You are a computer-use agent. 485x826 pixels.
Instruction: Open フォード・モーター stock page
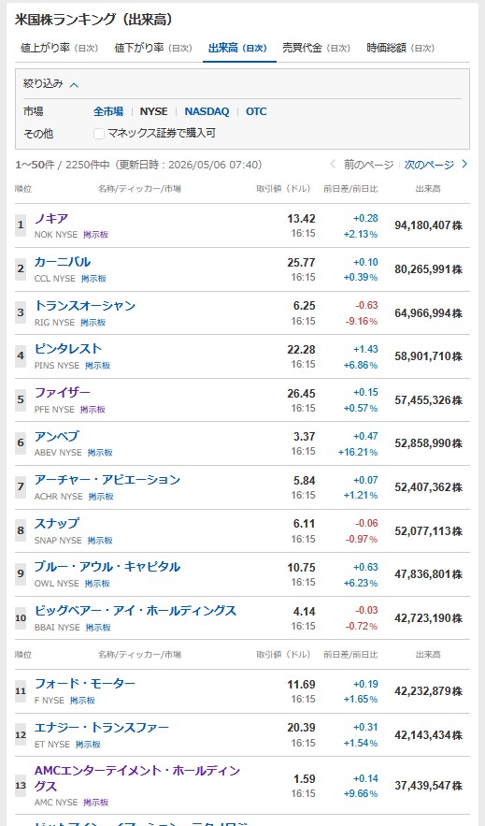pos(85,684)
